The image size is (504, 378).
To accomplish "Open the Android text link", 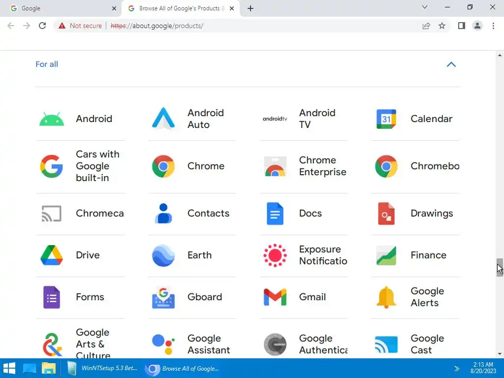I will pos(94,119).
